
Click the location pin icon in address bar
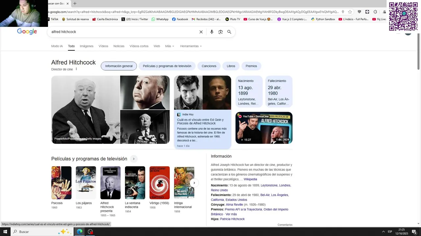(x=343, y=12)
